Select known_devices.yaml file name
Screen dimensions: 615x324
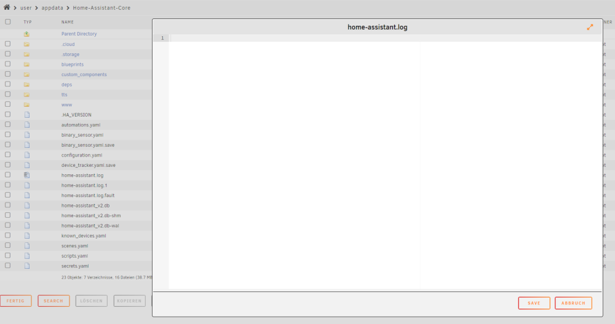pos(84,236)
